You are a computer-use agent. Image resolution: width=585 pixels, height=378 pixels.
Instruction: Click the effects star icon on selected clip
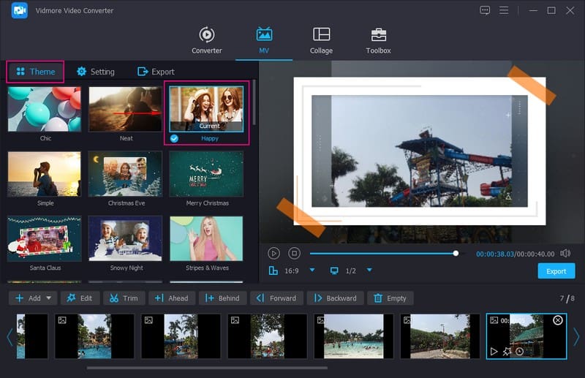point(507,352)
